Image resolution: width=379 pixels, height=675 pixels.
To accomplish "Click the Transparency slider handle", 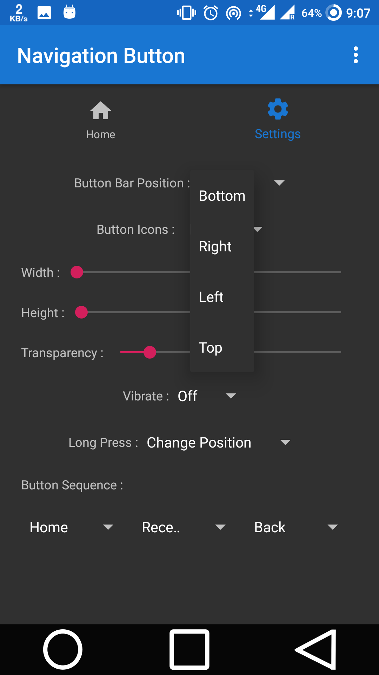I will 150,352.
